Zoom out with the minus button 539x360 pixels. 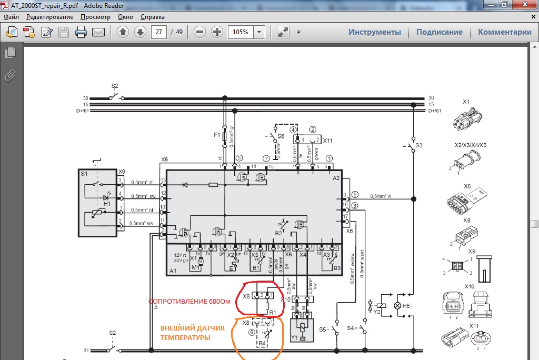point(199,32)
